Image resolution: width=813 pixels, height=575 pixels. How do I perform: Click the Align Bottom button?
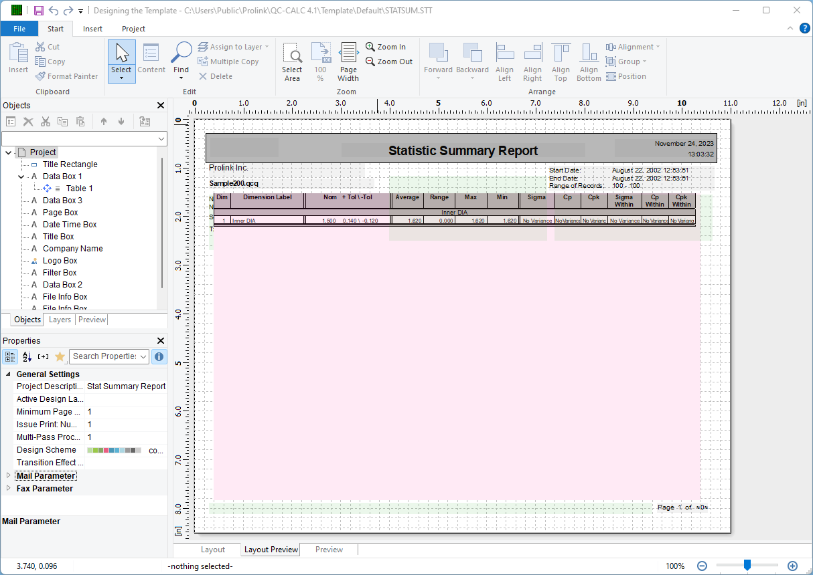pyautogui.click(x=589, y=62)
